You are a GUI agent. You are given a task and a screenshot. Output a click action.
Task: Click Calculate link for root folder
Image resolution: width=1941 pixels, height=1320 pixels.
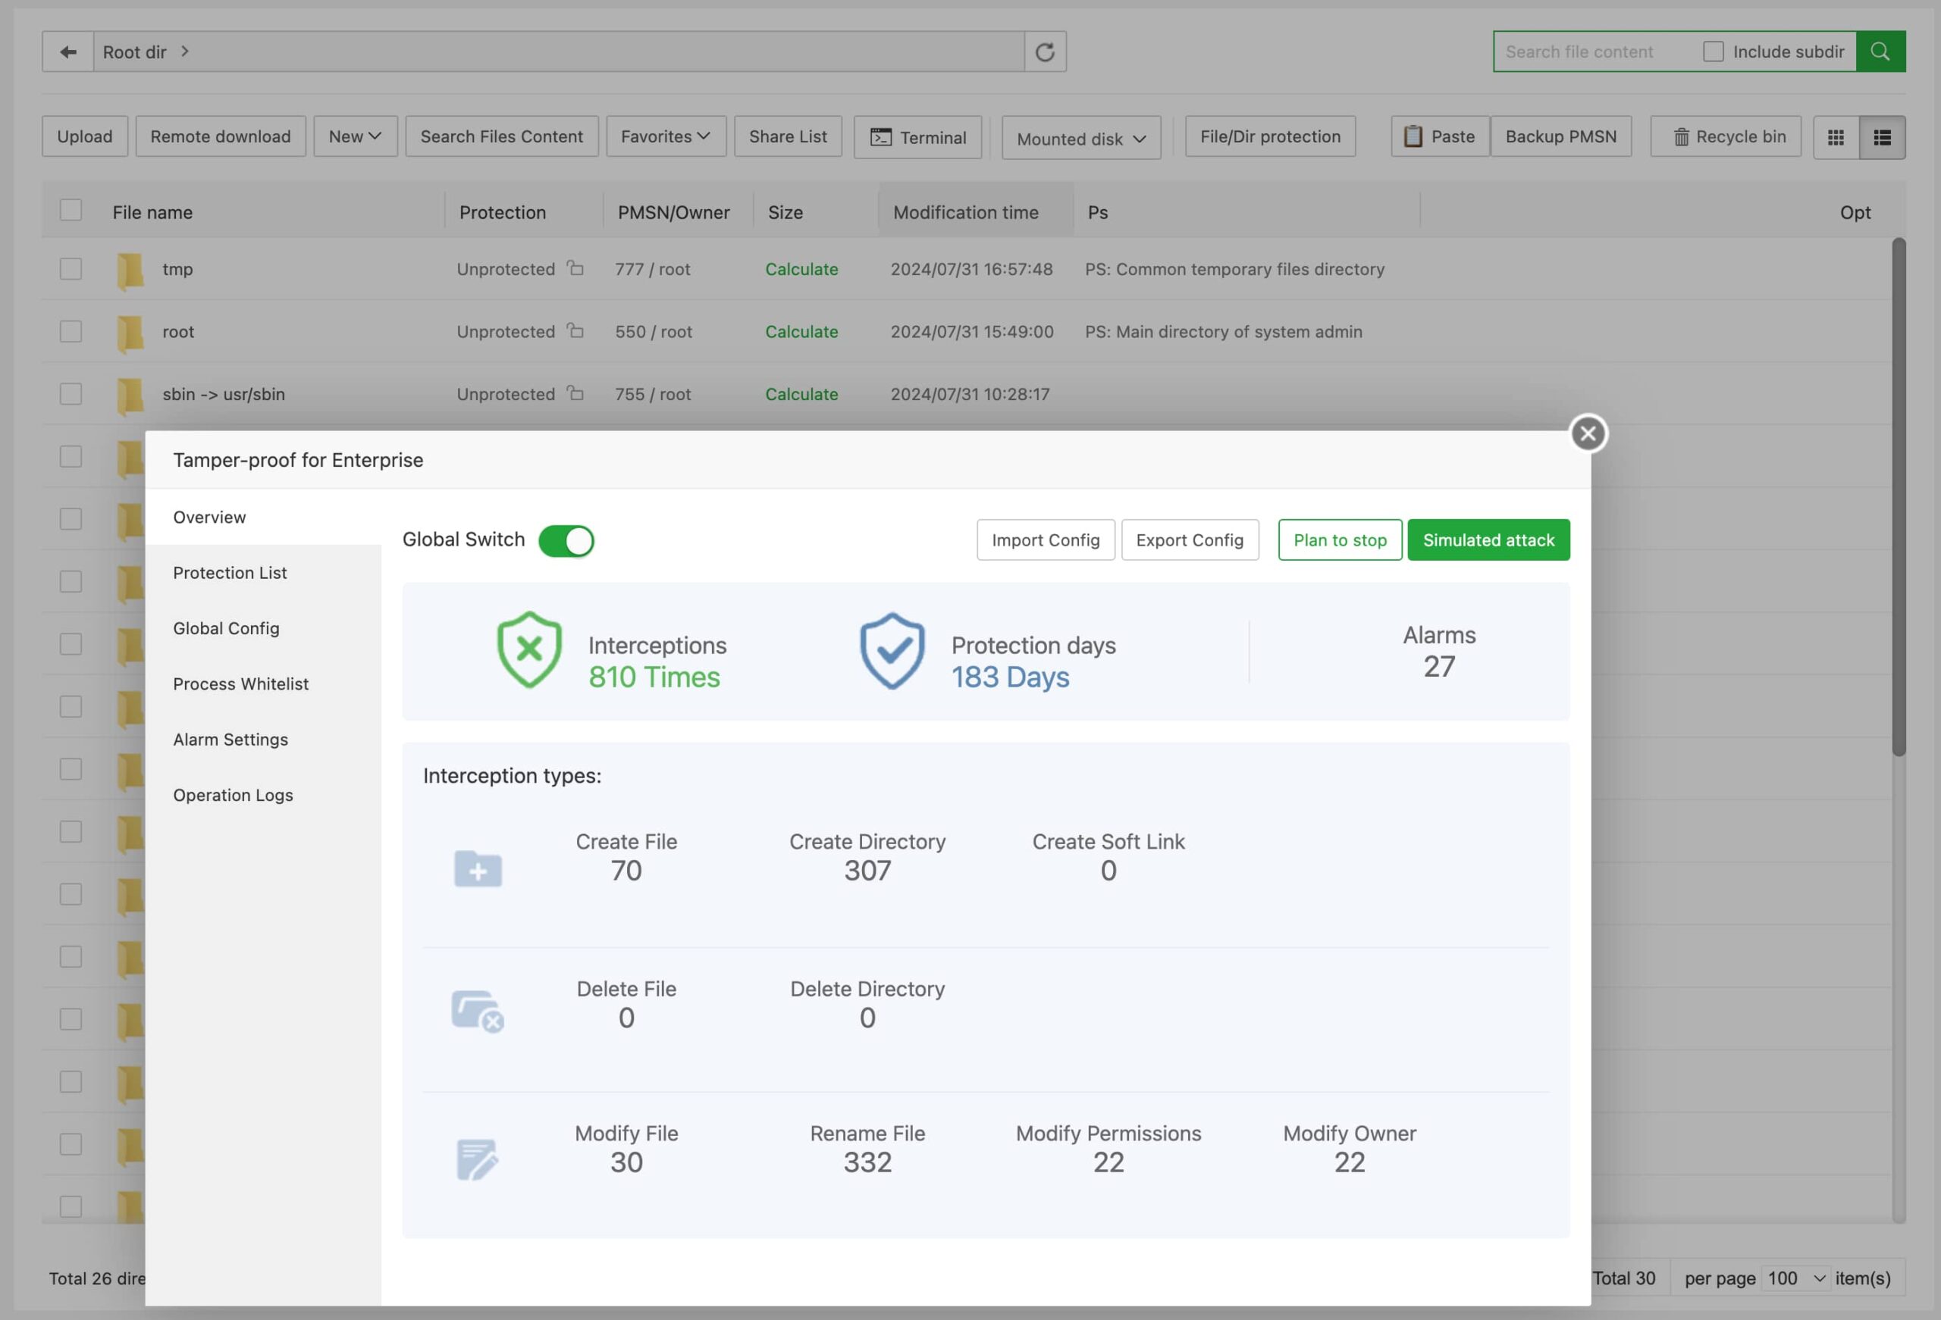pos(801,331)
